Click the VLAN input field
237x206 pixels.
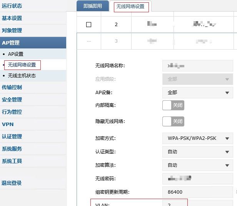click(x=197, y=203)
